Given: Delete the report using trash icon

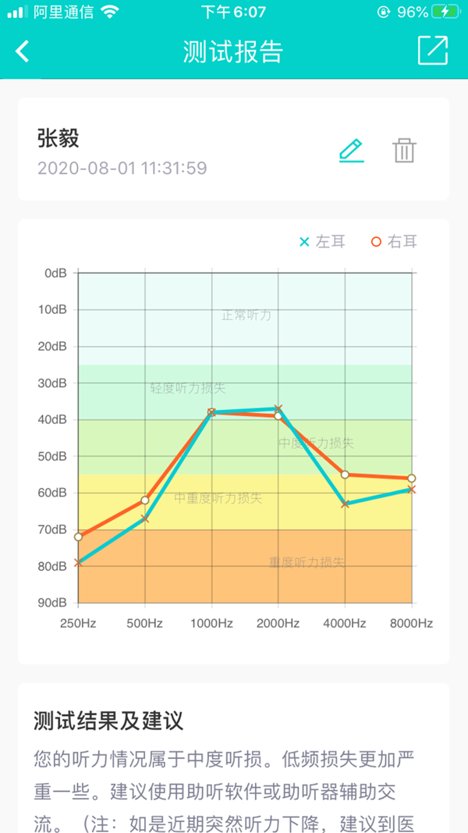Looking at the screenshot, I should click(405, 151).
